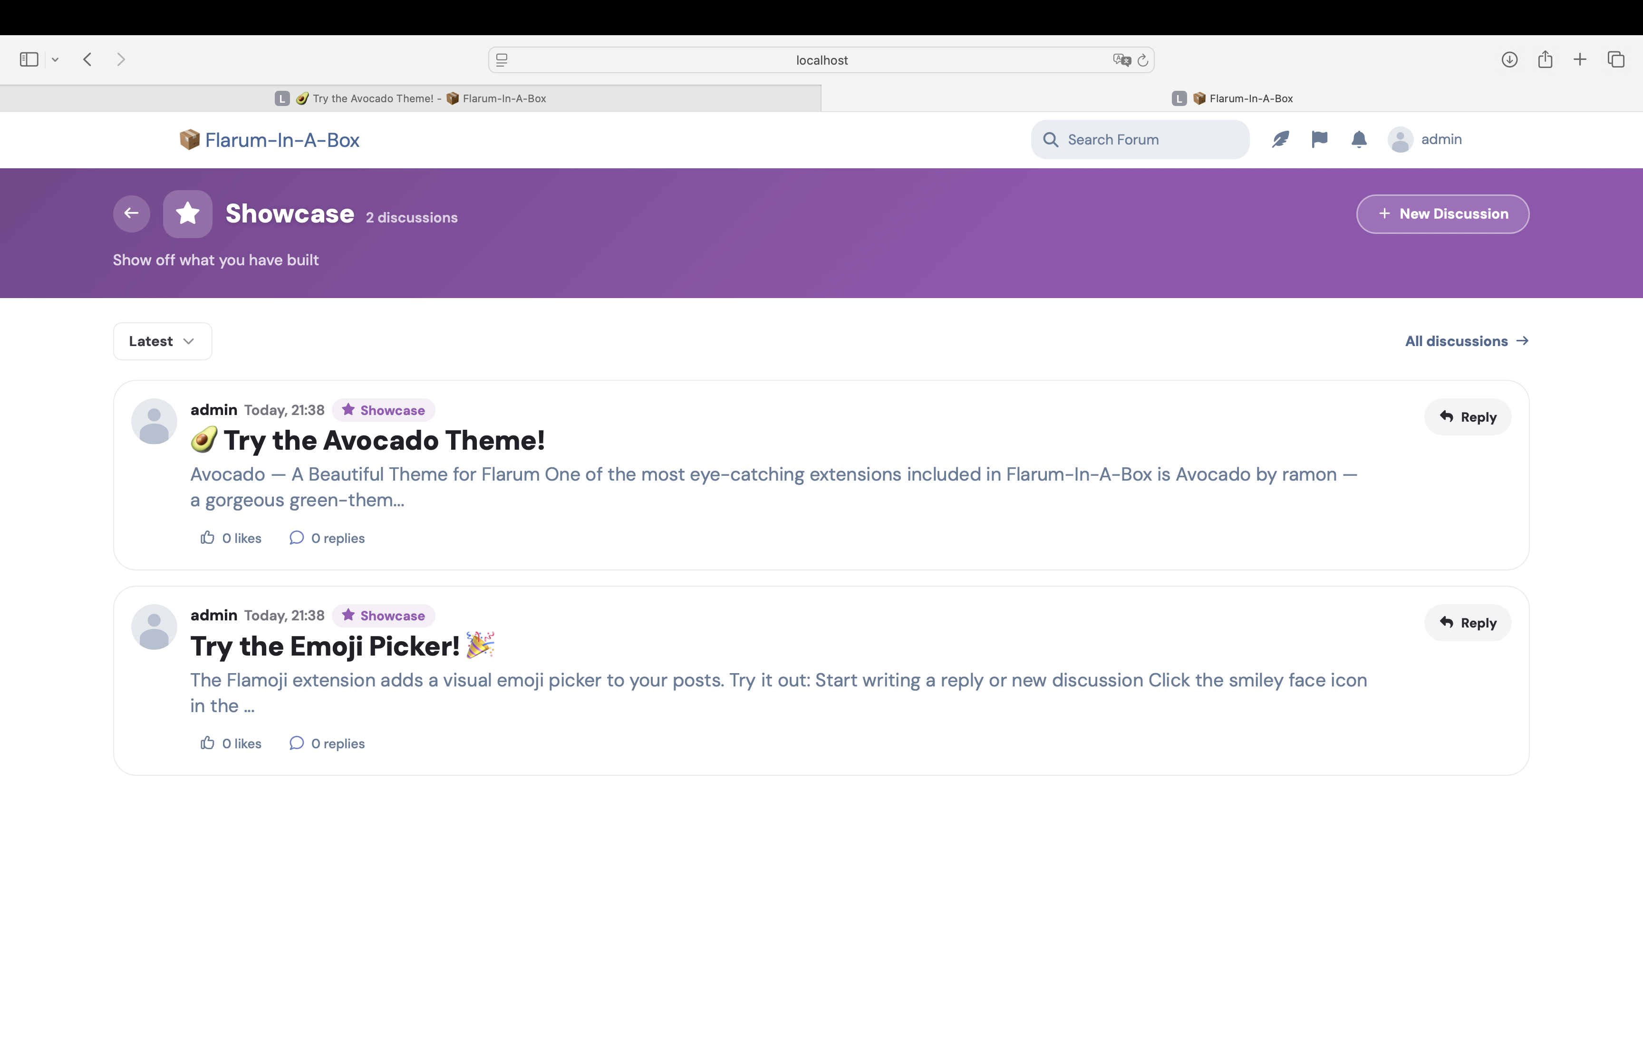Click the avatar on the Avocado Theme post
This screenshot has width=1643, height=1062.
tap(155, 421)
